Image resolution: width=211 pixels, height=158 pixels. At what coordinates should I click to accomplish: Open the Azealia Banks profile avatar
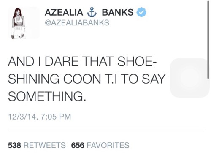click(24, 23)
